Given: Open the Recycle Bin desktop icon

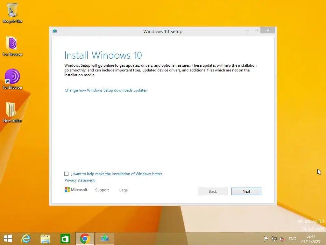Looking at the screenshot, I should 12,13.
